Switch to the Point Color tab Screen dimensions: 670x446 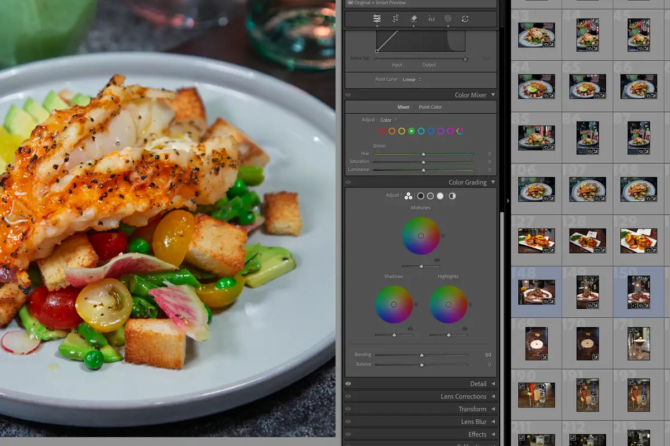pos(430,107)
